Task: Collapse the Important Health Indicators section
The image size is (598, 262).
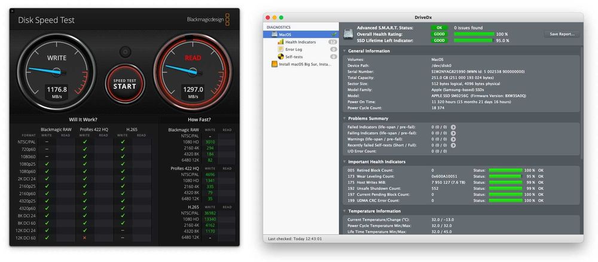Action: pos(345,162)
